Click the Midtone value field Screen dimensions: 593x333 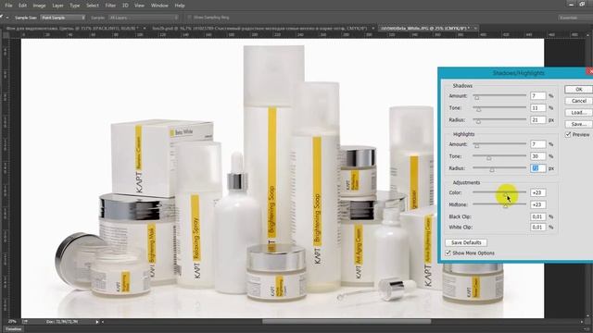537,204
